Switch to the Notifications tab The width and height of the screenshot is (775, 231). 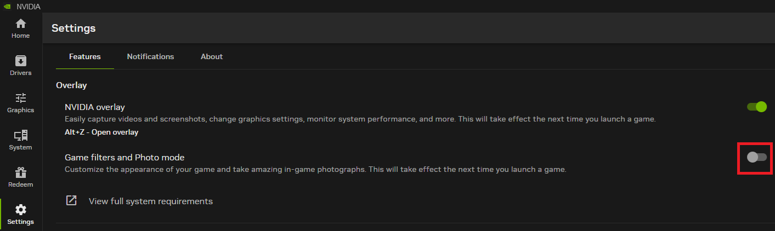150,56
